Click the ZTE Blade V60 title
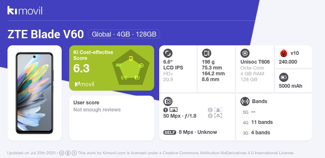 45,34
